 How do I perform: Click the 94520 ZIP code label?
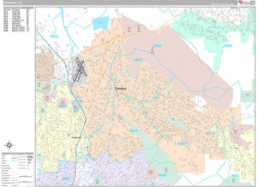pos(157,45)
